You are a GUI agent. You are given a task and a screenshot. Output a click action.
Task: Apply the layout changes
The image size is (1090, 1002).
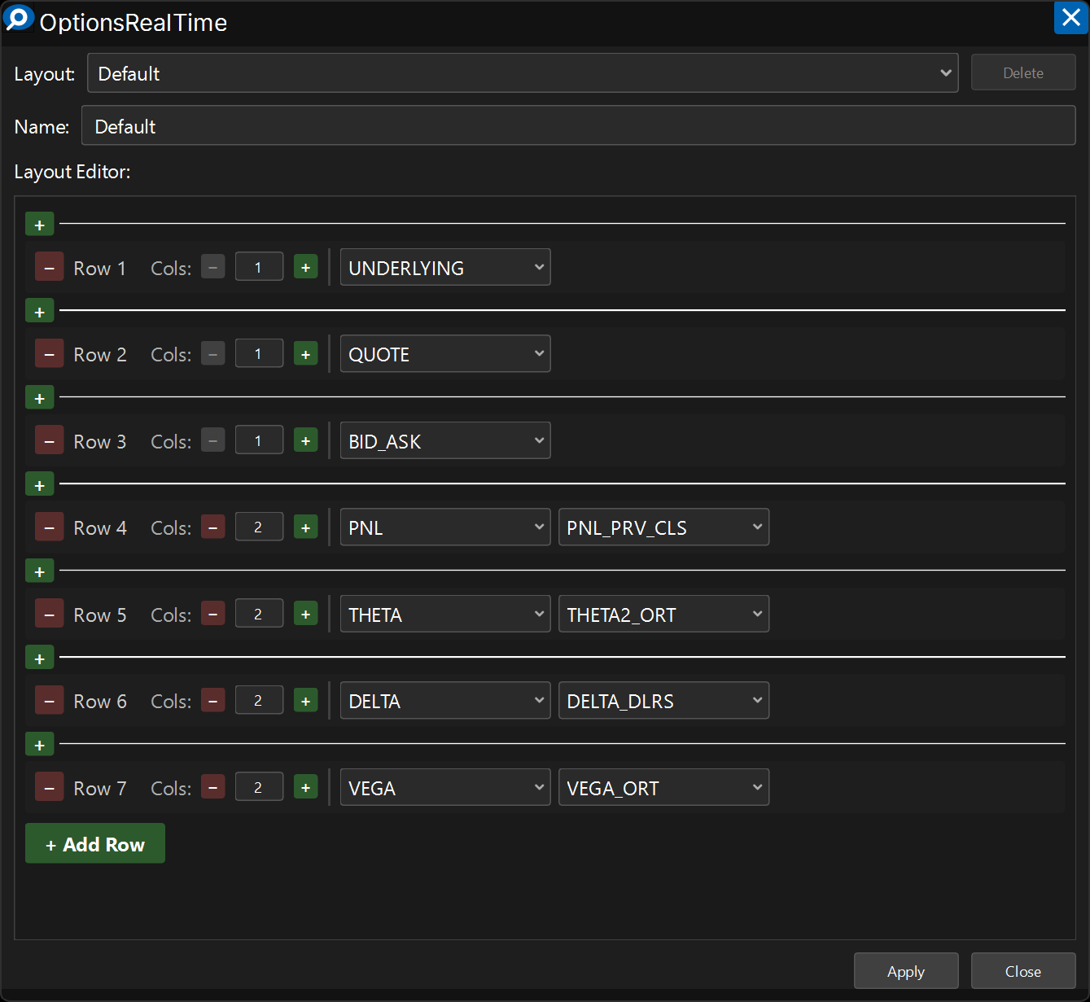(x=905, y=971)
